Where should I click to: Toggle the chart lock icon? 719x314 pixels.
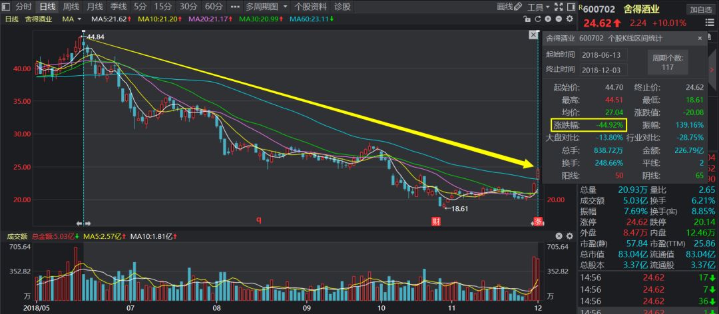(528, 19)
